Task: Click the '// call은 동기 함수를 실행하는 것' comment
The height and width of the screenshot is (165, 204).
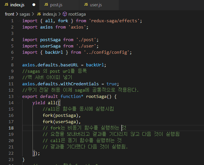Action: click(82, 140)
